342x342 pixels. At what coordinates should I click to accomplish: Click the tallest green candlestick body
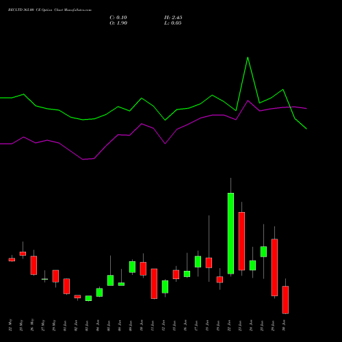click(231, 233)
